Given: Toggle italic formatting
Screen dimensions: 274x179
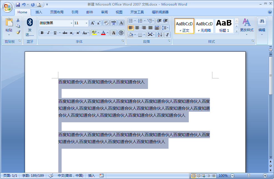Looking at the screenshot, I should tap(48, 33).
